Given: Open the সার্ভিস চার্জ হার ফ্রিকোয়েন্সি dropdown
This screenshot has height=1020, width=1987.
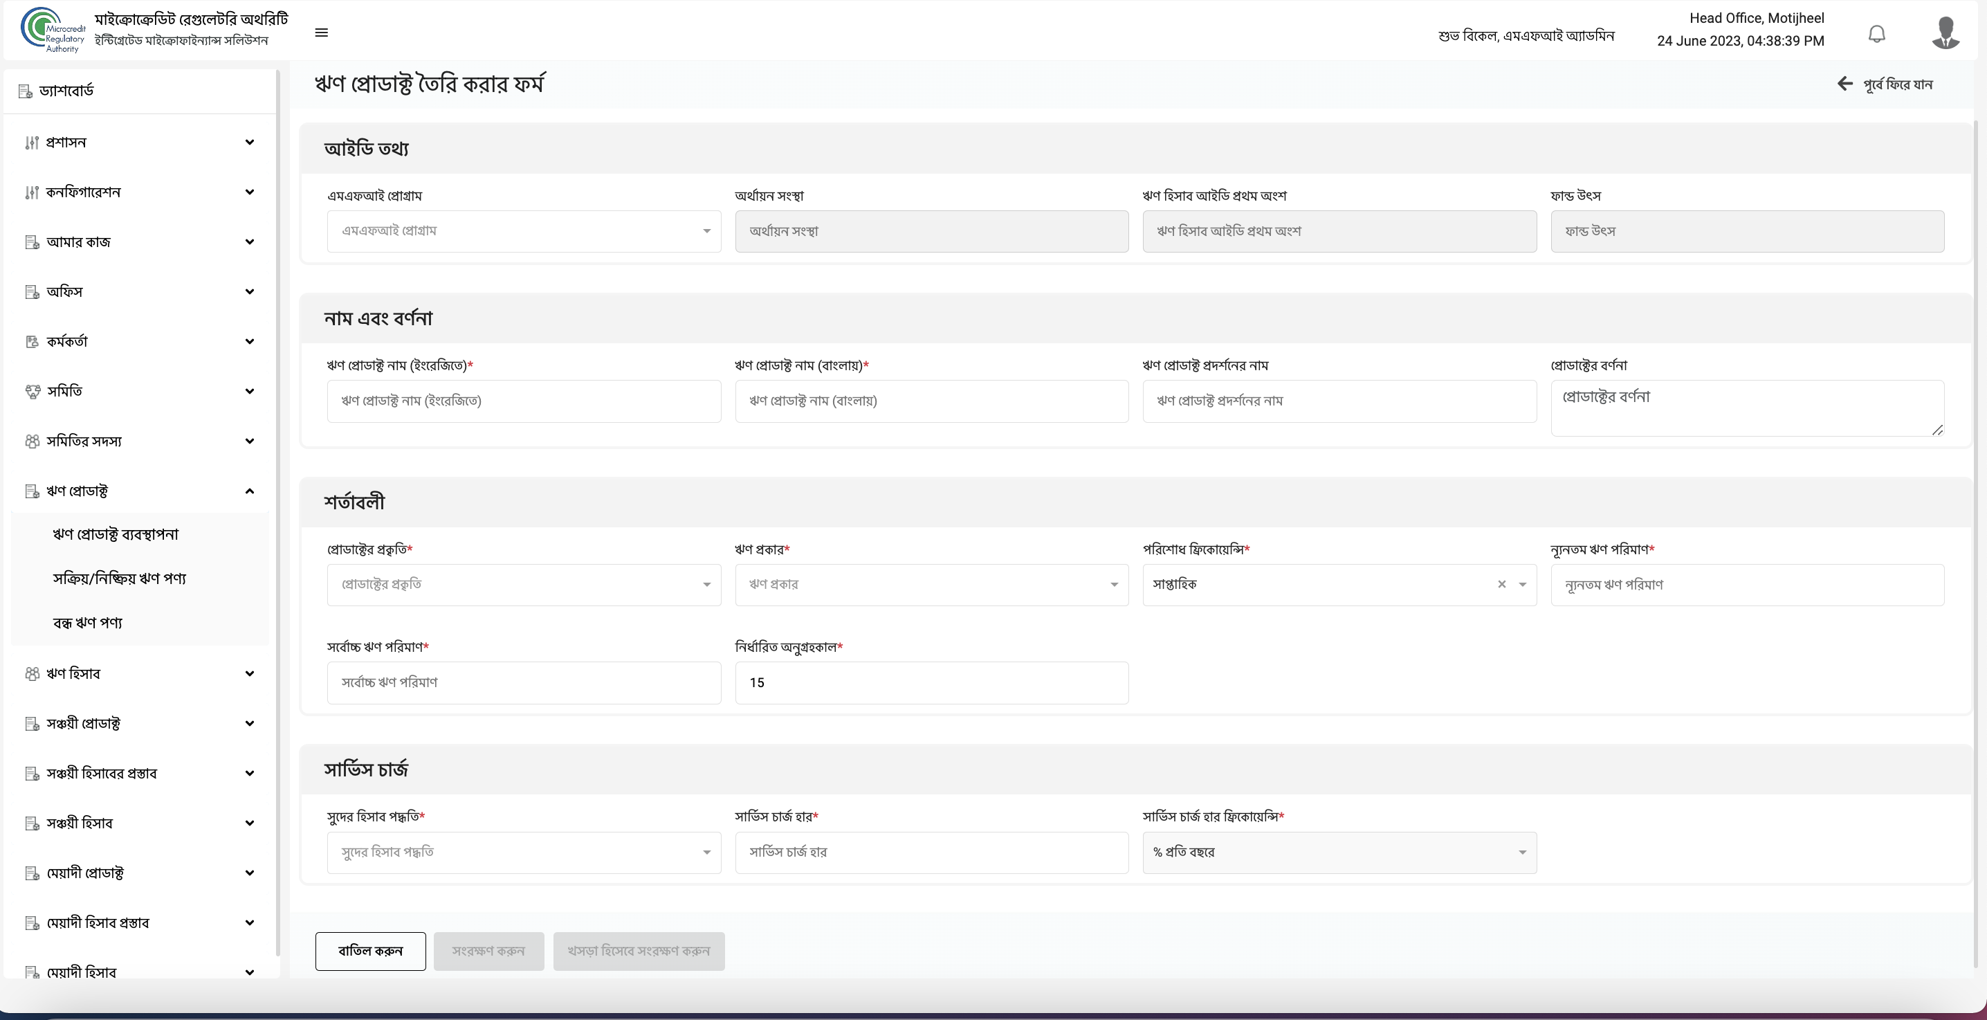Looking at the screenshot, I should tap(1339, 852).
